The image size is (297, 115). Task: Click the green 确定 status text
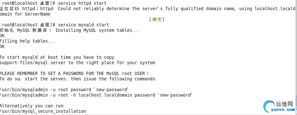click(157, 19)
